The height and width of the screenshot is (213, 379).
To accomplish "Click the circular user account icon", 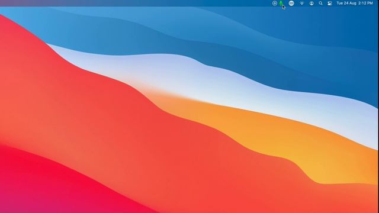I will pos(311,4).
